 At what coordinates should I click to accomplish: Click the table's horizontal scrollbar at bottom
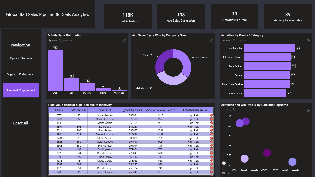[x=131, y=175]
